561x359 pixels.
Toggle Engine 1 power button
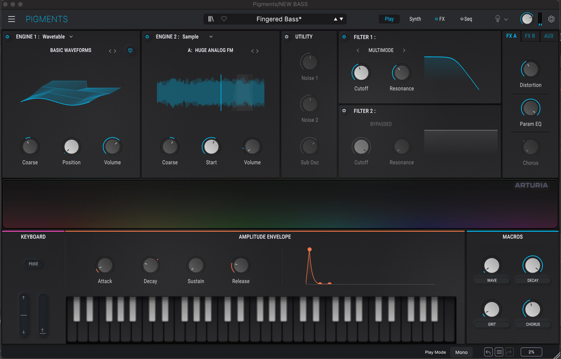click(x=7, y=36)
